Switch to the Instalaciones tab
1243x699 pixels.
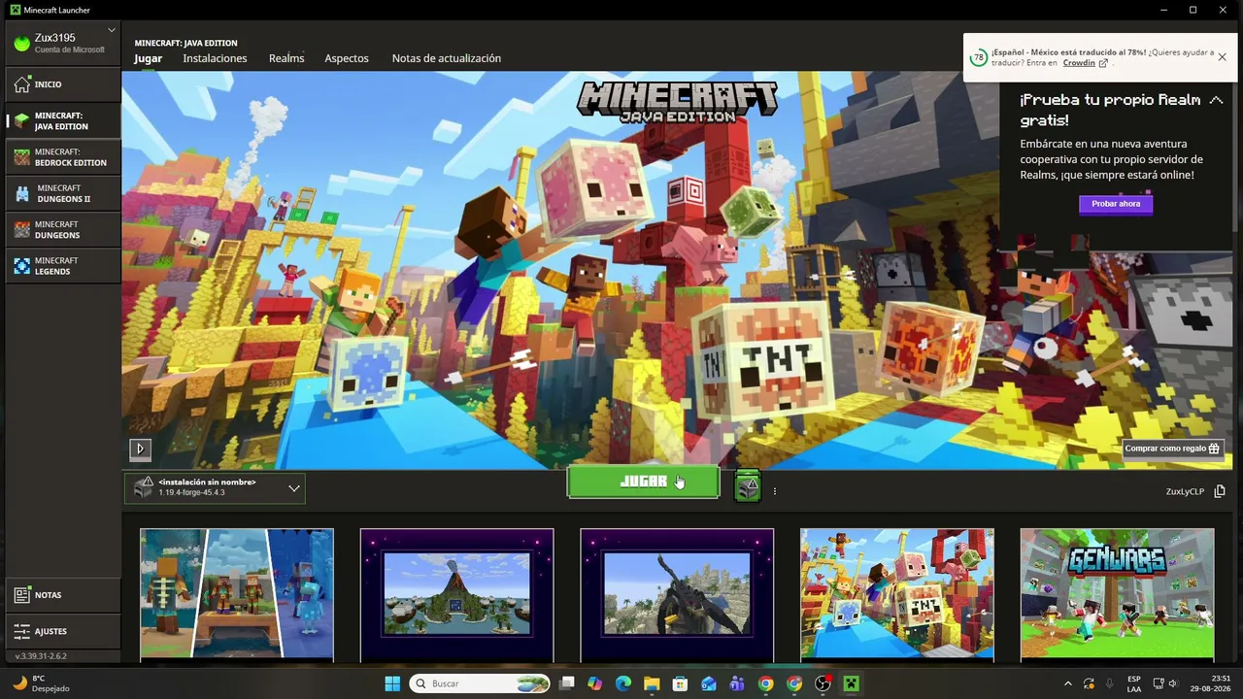click(x=215, y=58)
